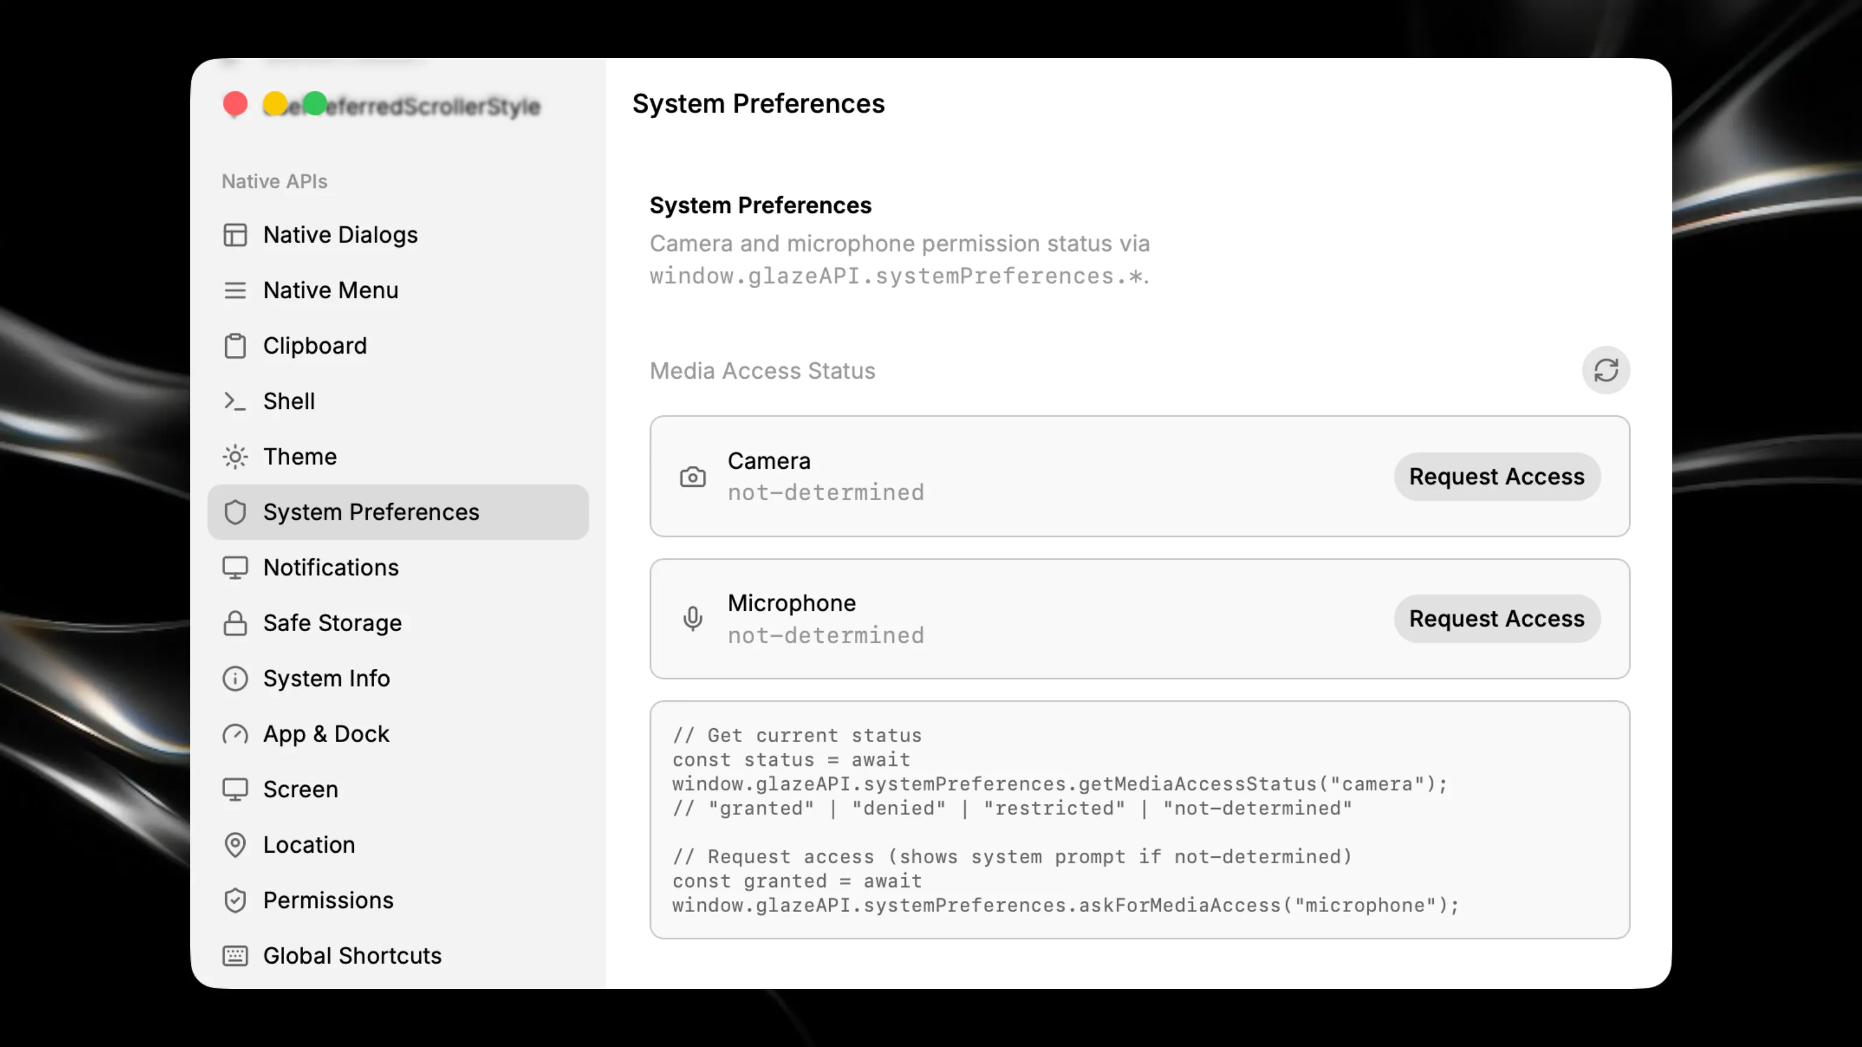Request Access for Camera

click(1496, 477)
